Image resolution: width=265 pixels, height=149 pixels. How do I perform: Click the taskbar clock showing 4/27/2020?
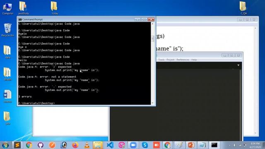[x=255, y=145]
